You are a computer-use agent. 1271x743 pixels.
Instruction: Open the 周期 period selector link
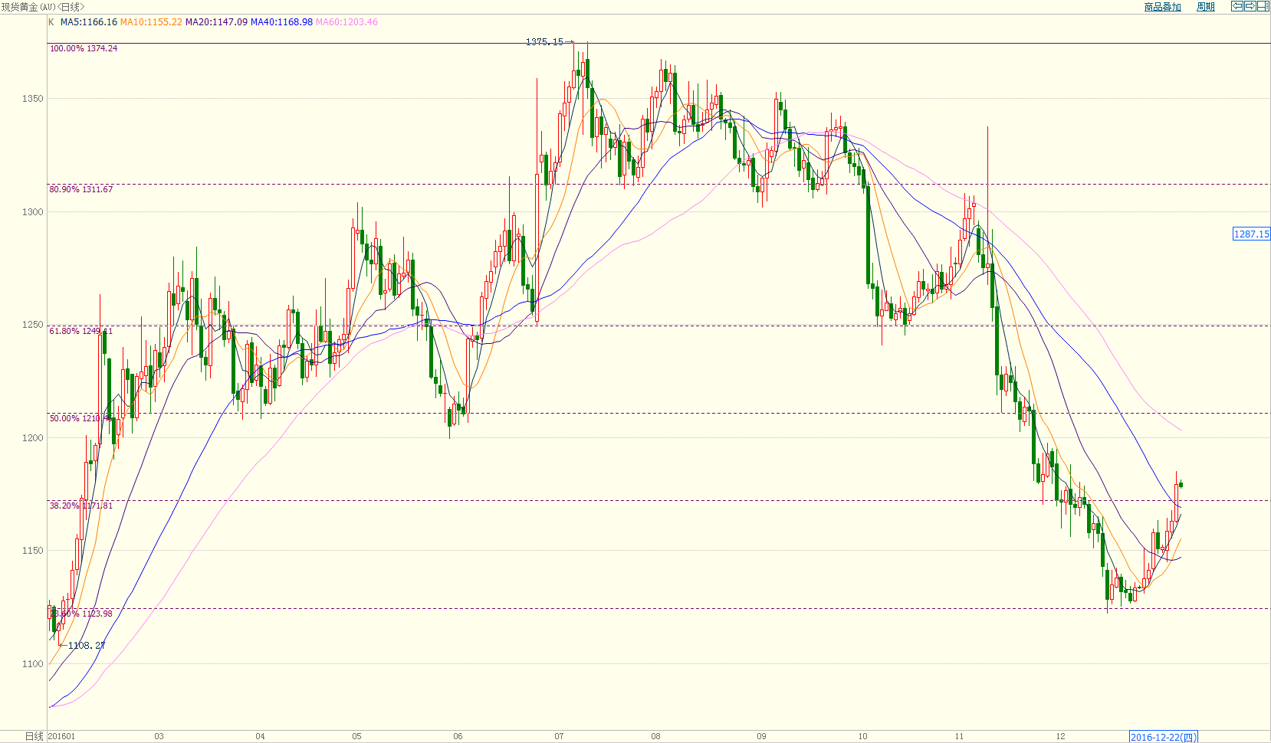(x=1205, y=7)
